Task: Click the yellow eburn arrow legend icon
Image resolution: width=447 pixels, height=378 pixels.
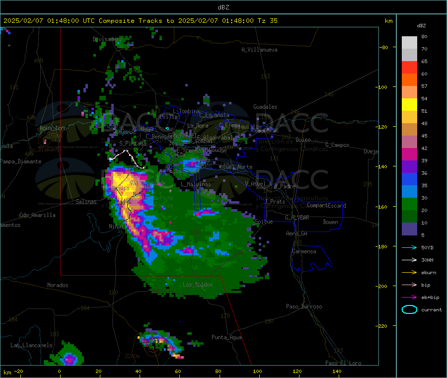Action: (x=409, y=273)
